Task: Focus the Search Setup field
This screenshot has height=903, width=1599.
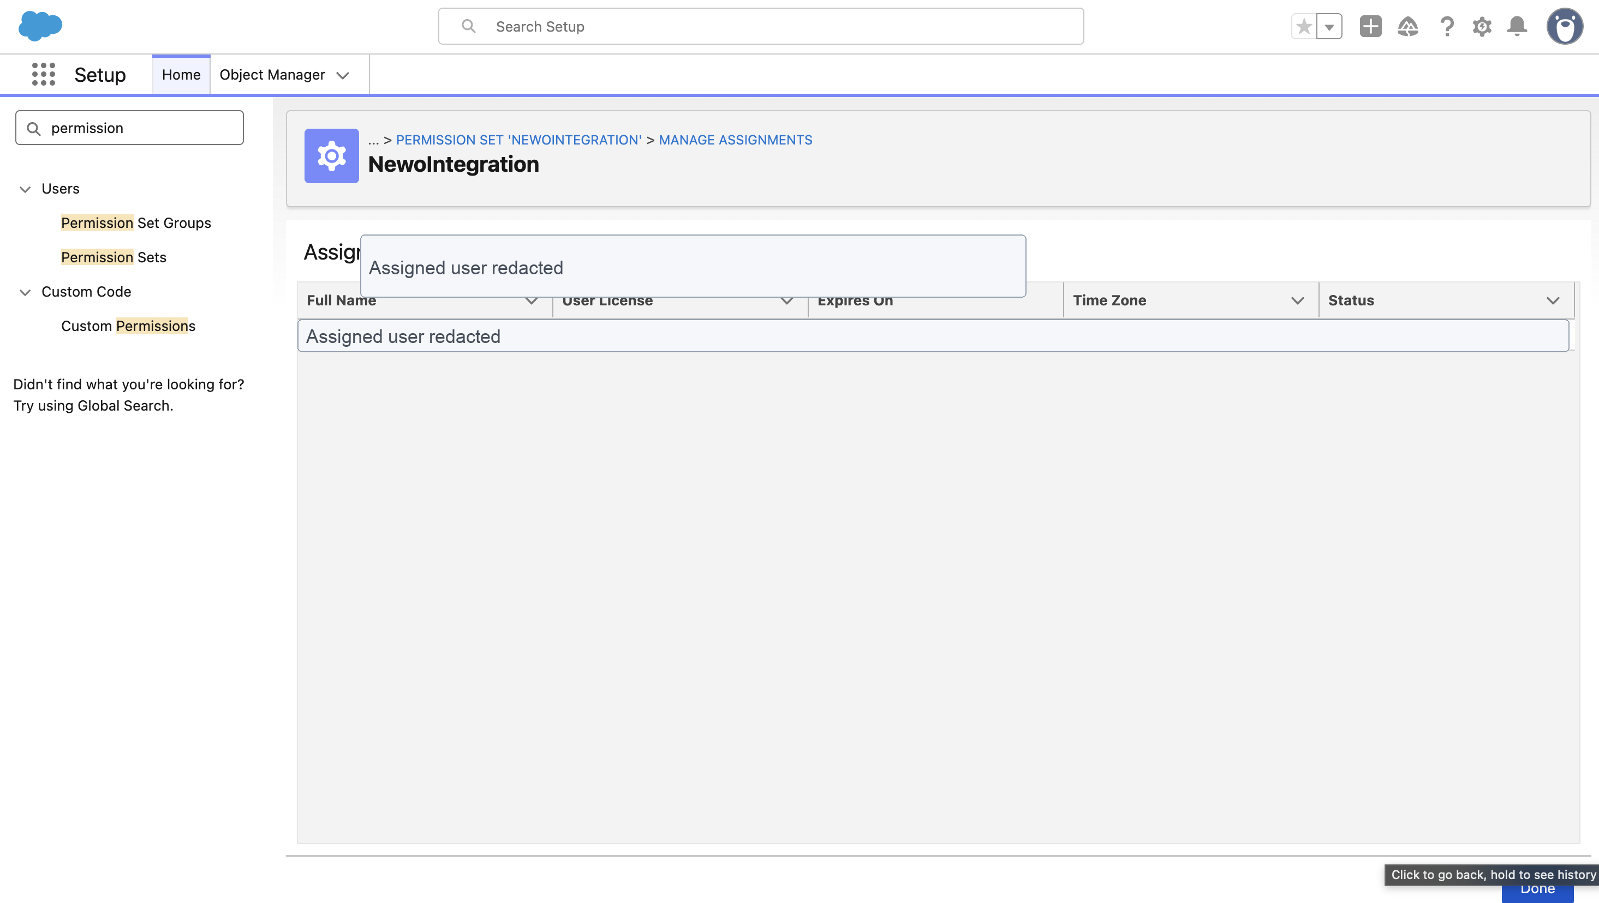Action: (761, 26)
